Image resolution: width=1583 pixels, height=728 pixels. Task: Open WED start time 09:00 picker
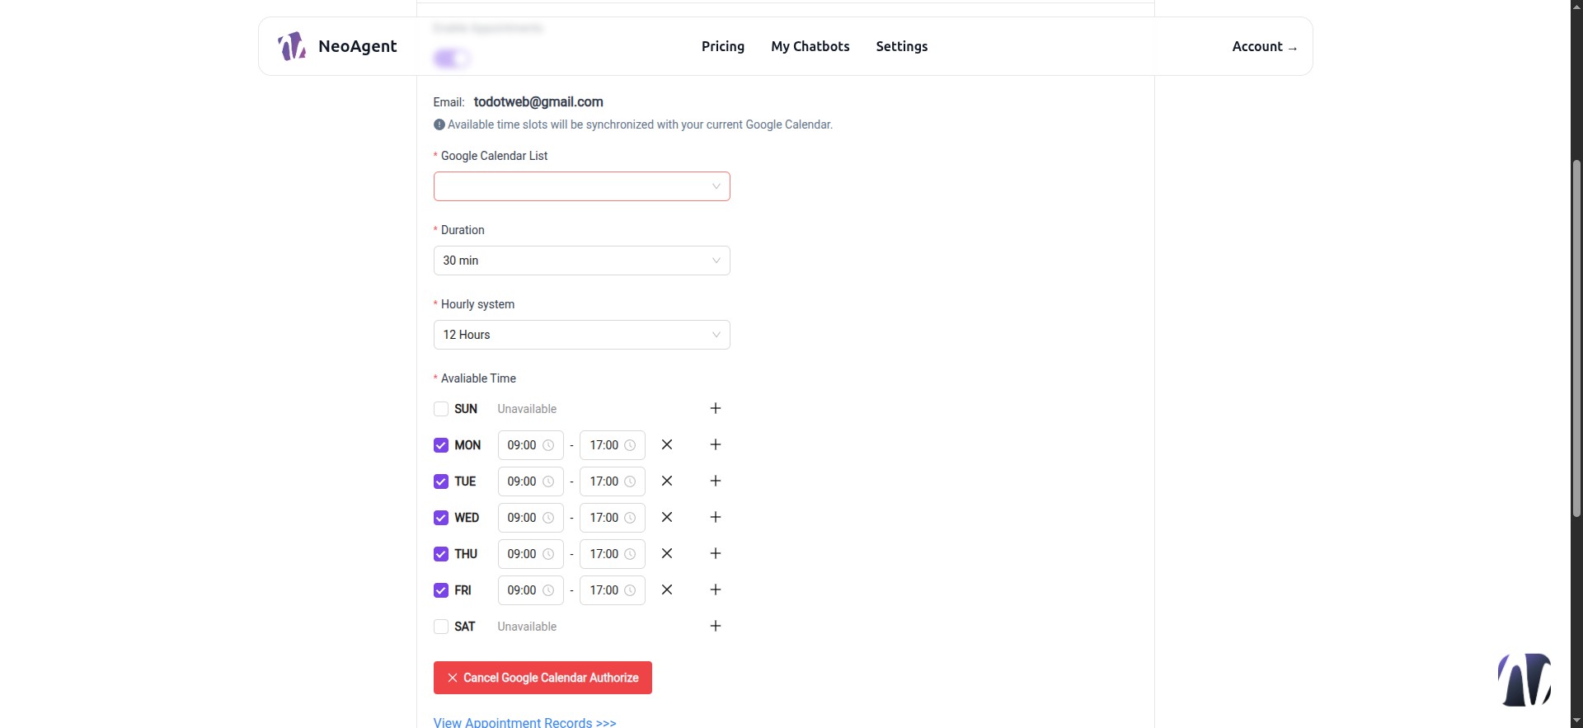(531, 518)
